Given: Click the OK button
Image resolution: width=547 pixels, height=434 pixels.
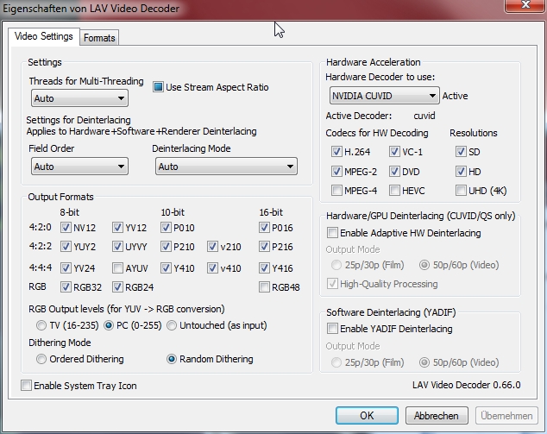Looking at the screenshot, I should pyautogui.click(x=367, y=415).
